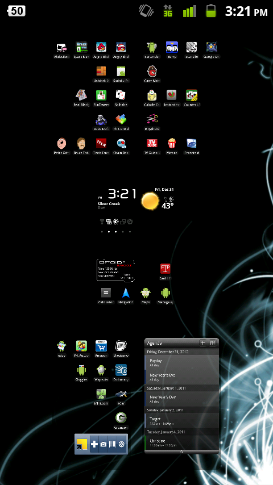Viewport: 273px width, 485px height.
Task: Open the Abduction game icon
Action: pyautogui.click(x=61, y=47)
